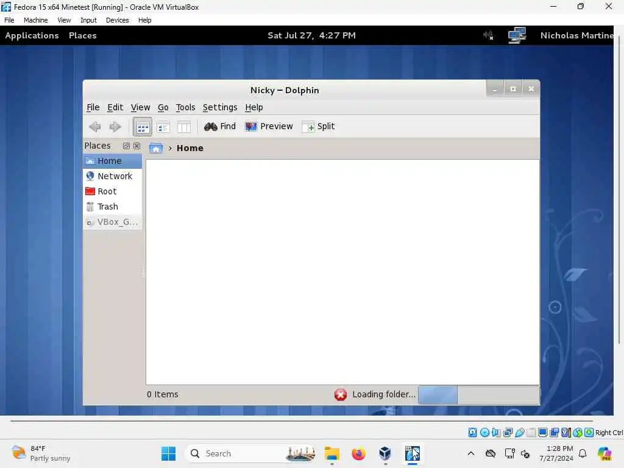The height and width of the screenshot is (468, 624).
Task: Open the Copilot icon in taskbar
Action: click(x=604, y=453)
